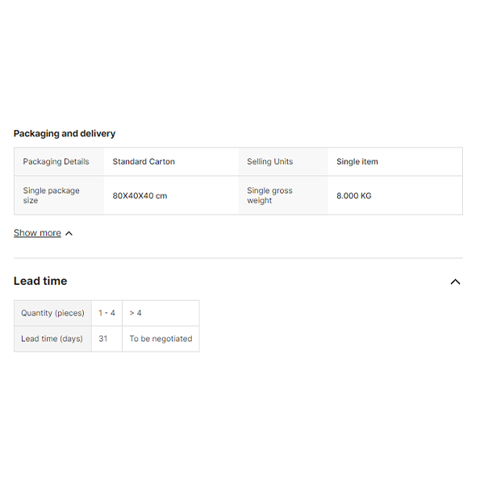Select the 8.000 KG weight value
Screen dimensions: 484x484
(x=354, y=195)
